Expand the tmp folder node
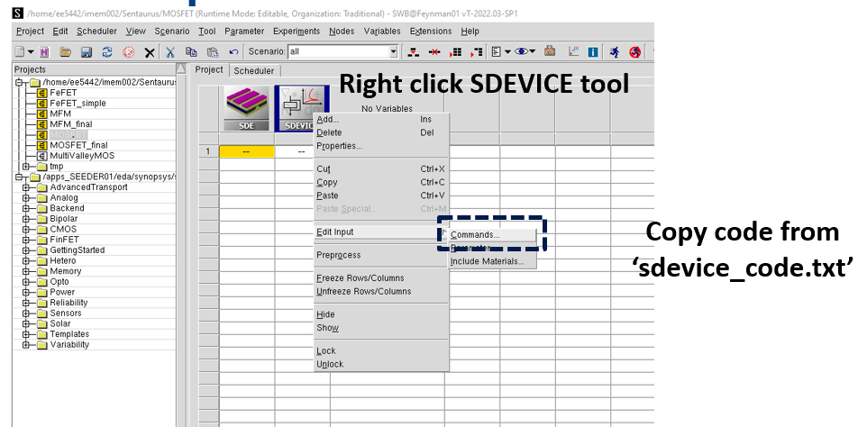858x427 pixels. [27, 166]
